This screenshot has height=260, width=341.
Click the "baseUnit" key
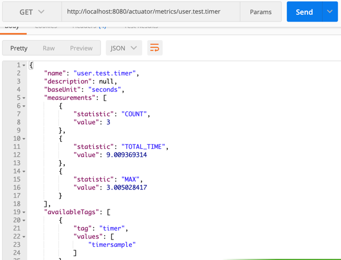click(x=62, y=90)
